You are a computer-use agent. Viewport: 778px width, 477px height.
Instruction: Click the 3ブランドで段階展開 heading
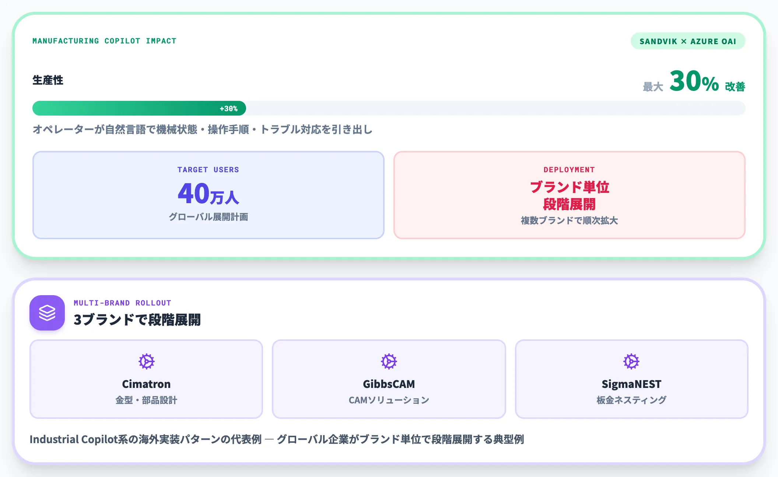click(137, 319)
